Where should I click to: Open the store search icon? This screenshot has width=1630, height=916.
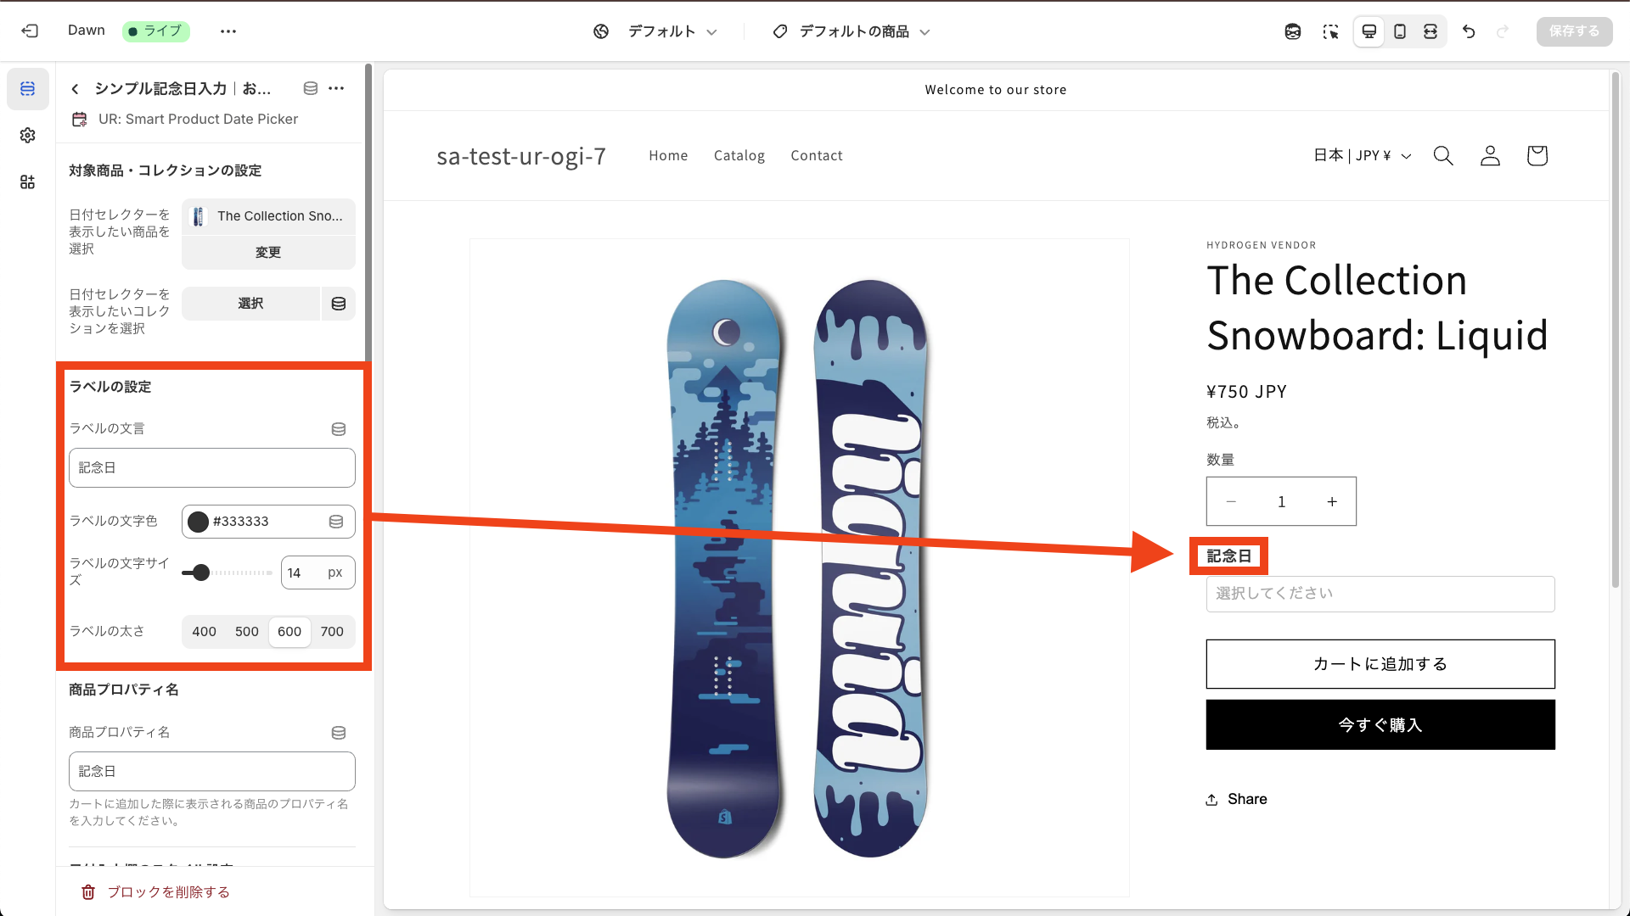(1443, 156)
